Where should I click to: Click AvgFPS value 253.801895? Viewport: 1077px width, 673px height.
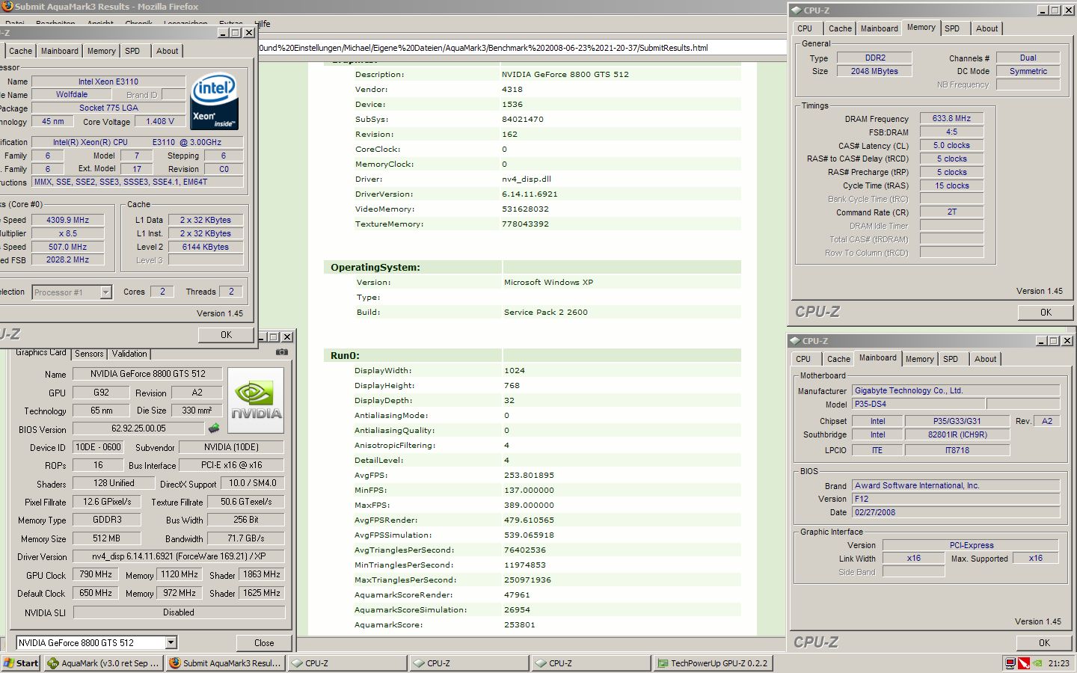[529, 476]
